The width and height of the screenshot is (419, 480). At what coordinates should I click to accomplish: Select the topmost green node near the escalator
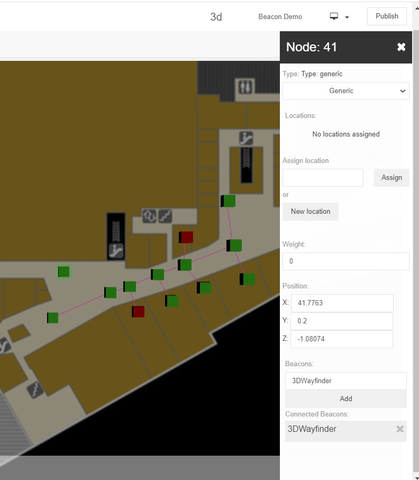coord(229,201)
